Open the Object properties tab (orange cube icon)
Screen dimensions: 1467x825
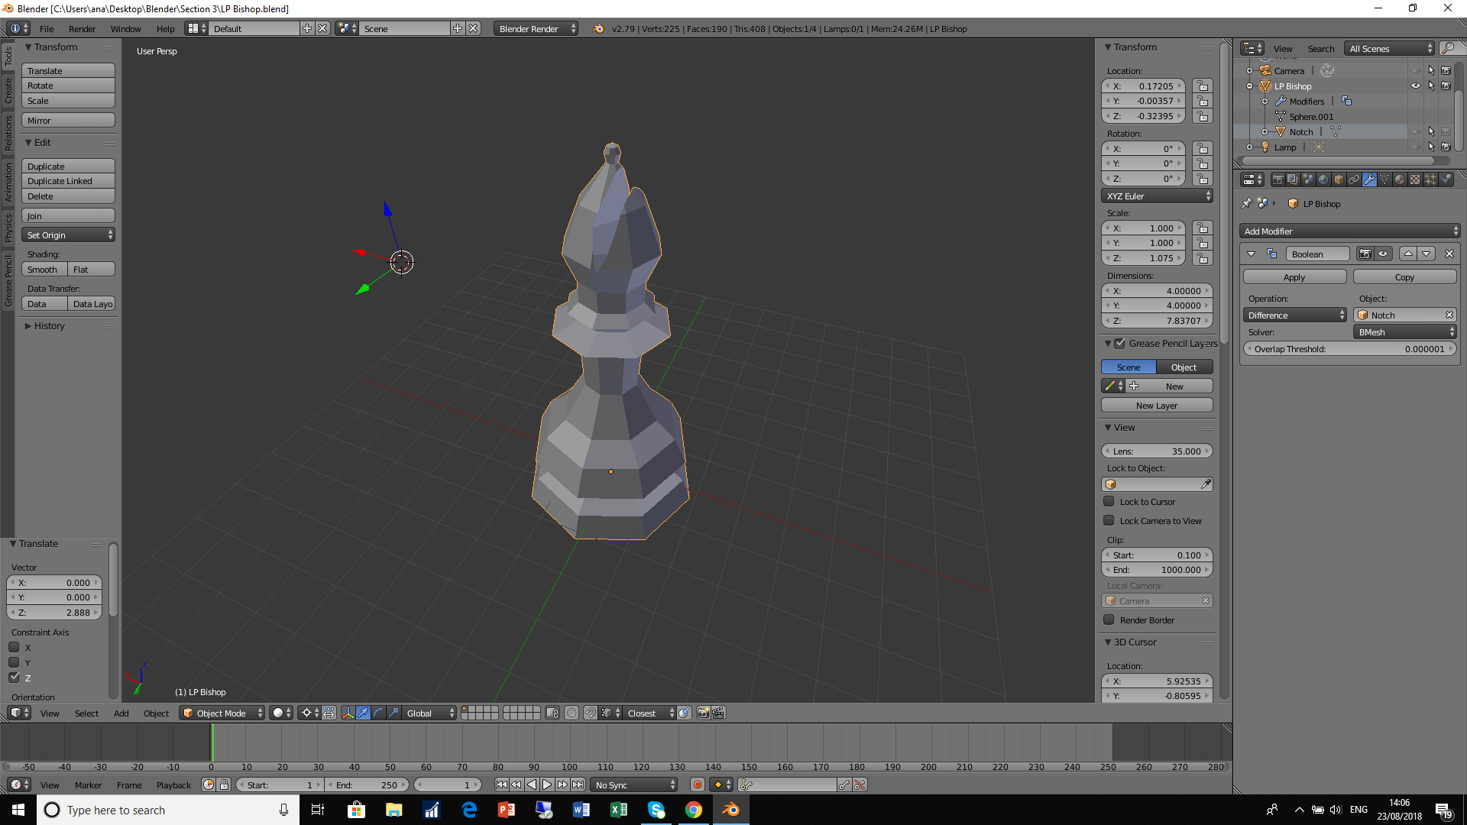point(1339,180)
